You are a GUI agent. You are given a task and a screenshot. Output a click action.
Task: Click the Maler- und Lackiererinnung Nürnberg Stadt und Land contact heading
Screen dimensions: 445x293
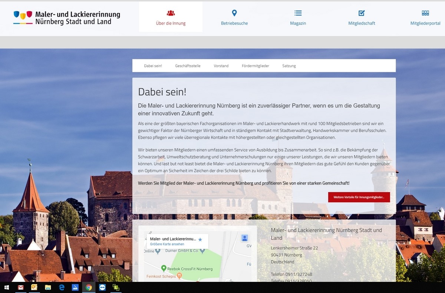326,234
